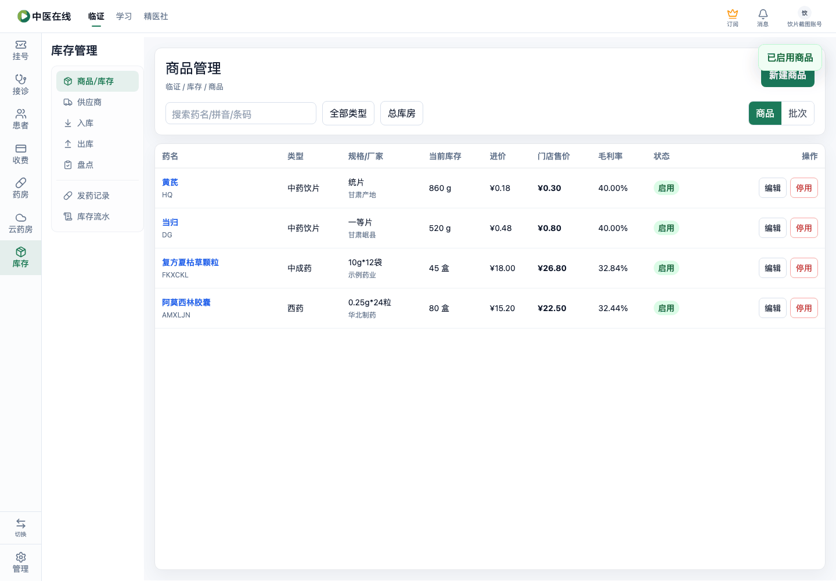Open the 盘点 menu item

98,165
